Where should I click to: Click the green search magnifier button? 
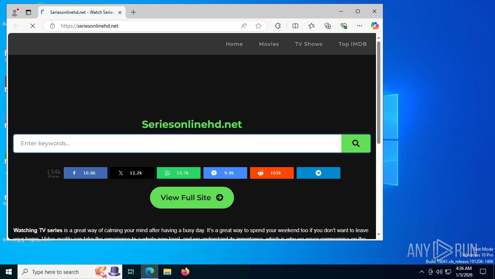pyautogui.click(x=356, y=143)
